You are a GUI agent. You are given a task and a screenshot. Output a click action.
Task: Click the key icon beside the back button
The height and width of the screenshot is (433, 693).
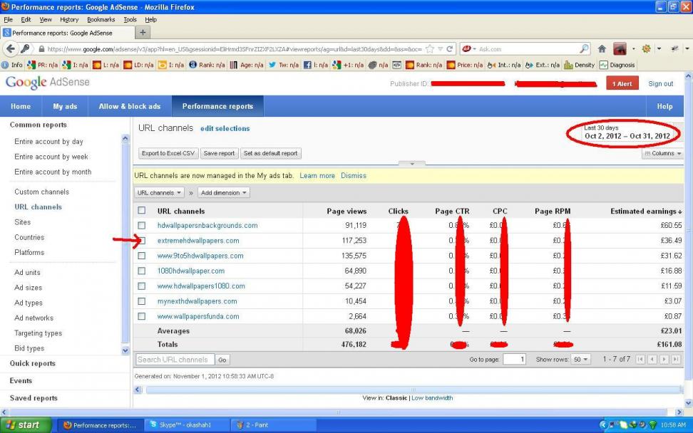(25, 48)
